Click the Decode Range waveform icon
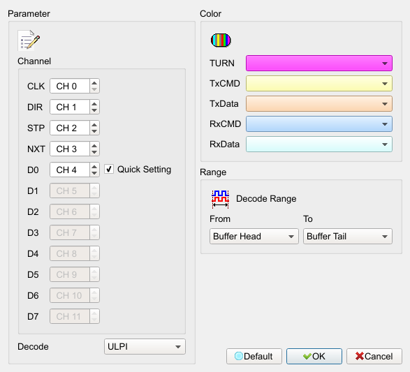410x372 pixels. pos(220,199)
